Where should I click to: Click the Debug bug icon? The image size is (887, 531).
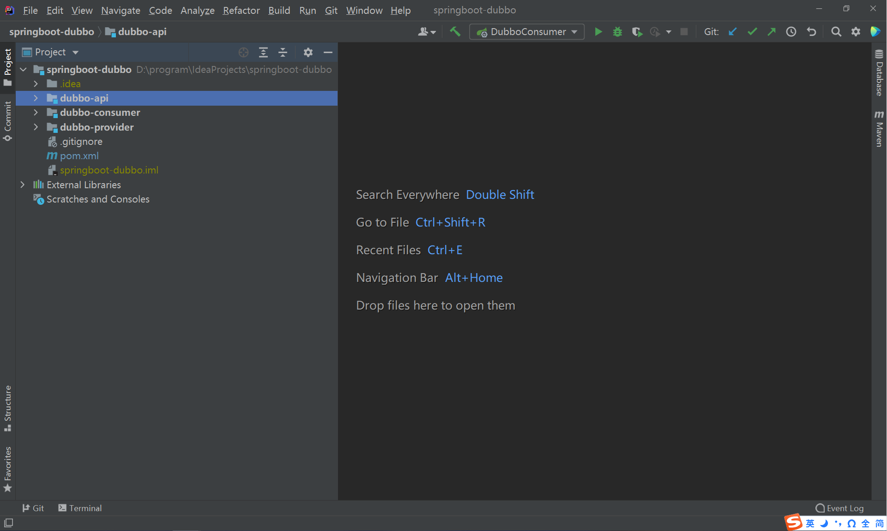click(x=617, y=32)
